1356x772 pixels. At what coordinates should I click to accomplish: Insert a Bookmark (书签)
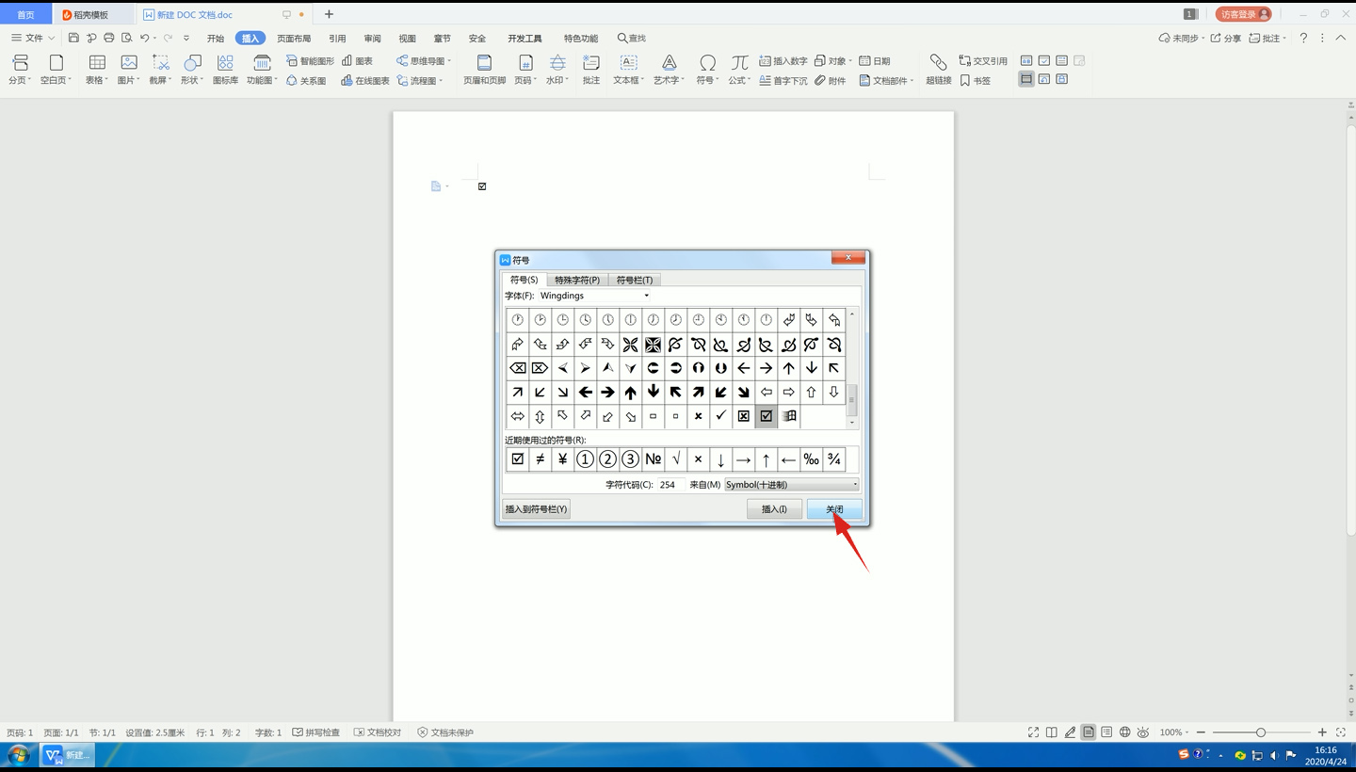[975, 81]
